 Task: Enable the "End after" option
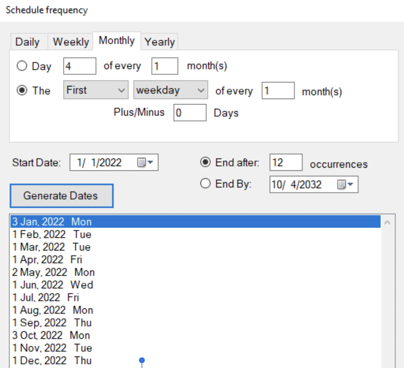(206, 162)
